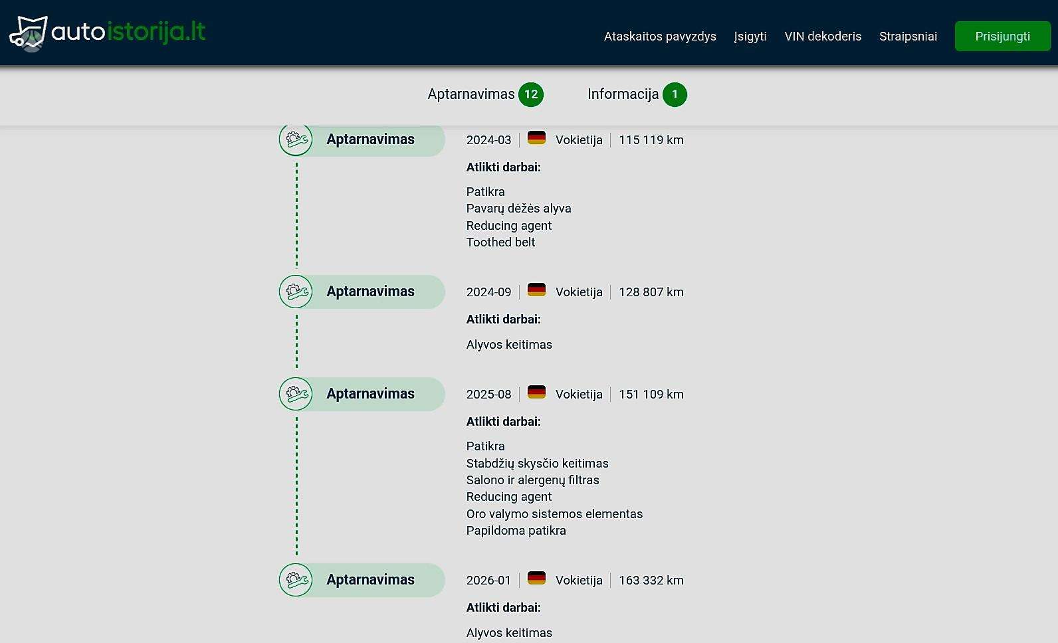Open the VIN dekoderis page

point(823,37)
